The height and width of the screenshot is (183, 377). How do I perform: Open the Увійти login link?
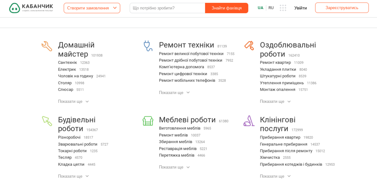coord(300,8)
